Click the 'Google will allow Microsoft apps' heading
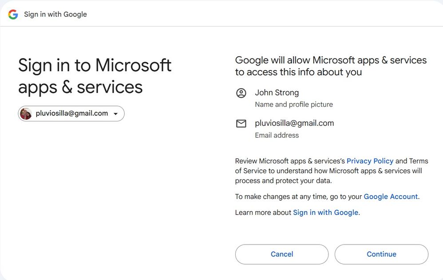This screenshot has width=443, height=280. tap(331, 66)
